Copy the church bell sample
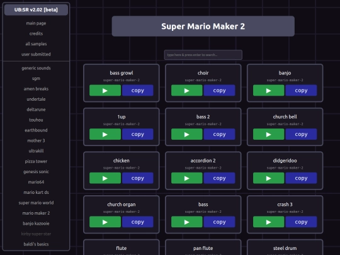340x255 pixels. (x=301, y=134)
